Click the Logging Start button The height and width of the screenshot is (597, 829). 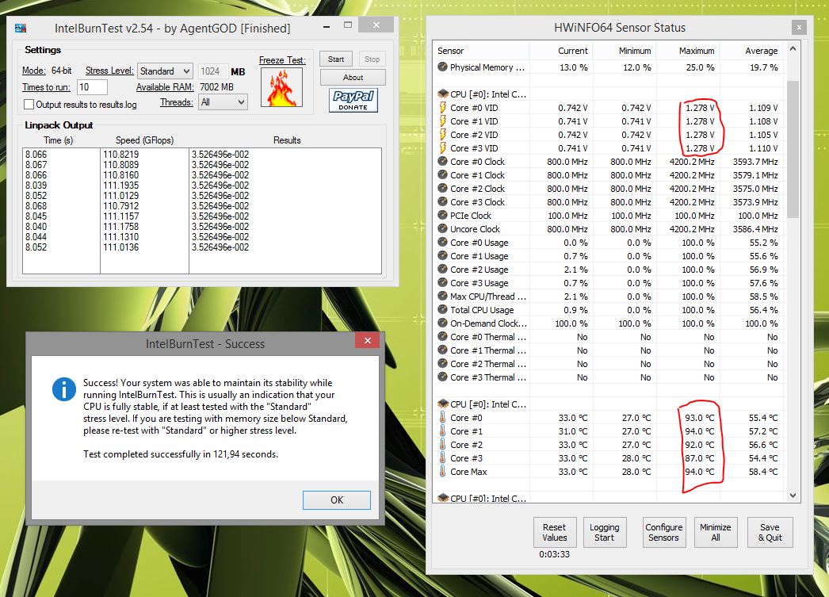pyautogui.click(x=604, y=532)
